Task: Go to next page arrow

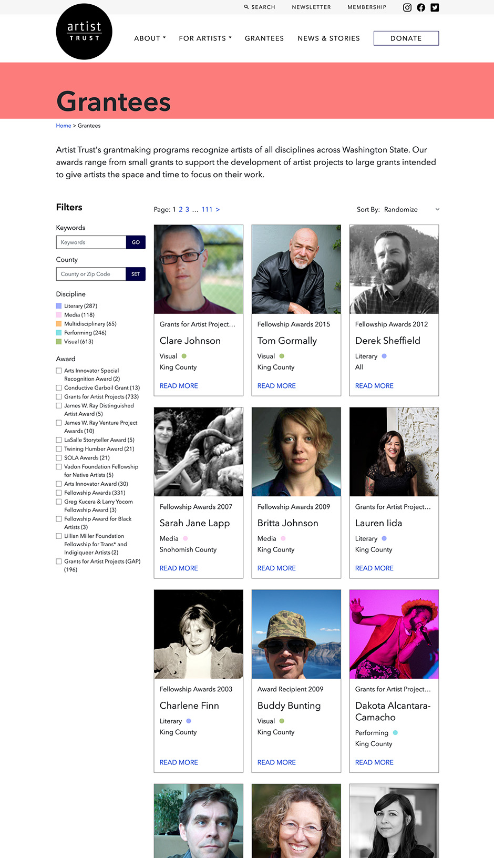Action: click(x=218, y=209)
